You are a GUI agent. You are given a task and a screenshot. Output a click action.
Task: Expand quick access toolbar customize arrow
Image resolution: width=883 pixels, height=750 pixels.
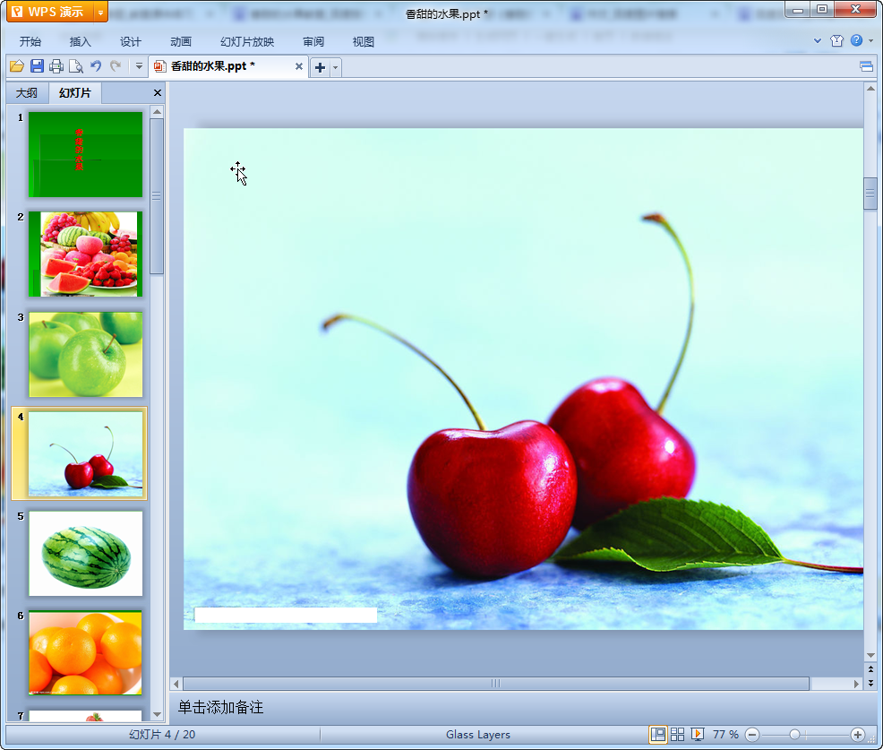click(139, 66)
